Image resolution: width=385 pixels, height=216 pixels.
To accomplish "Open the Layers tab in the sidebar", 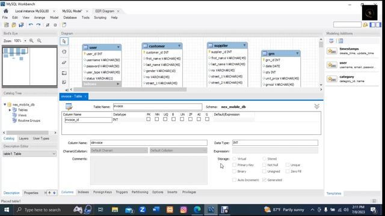I will click(23, 139).
